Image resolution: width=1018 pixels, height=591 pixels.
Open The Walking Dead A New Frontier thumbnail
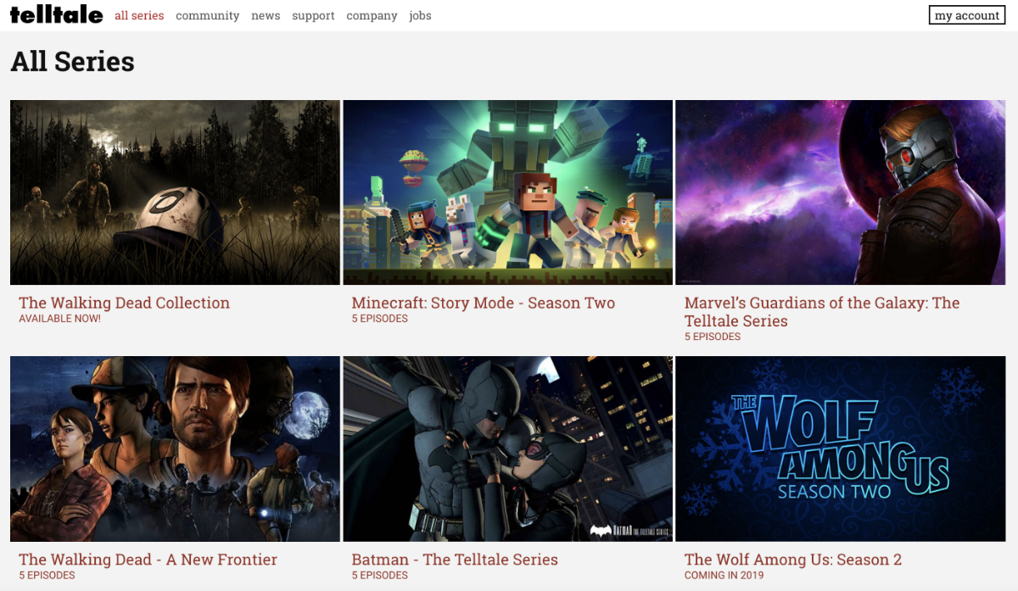point(175,449)
